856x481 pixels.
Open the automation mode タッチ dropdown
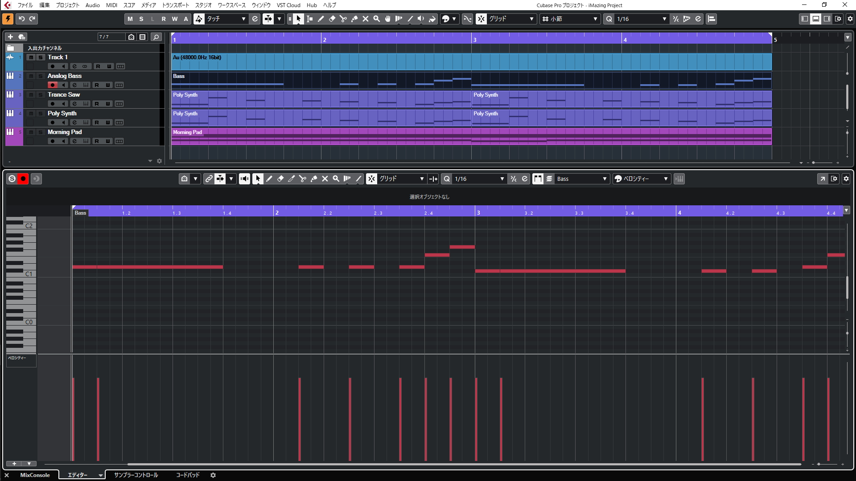pyautogui.click(x=226, y=19)
